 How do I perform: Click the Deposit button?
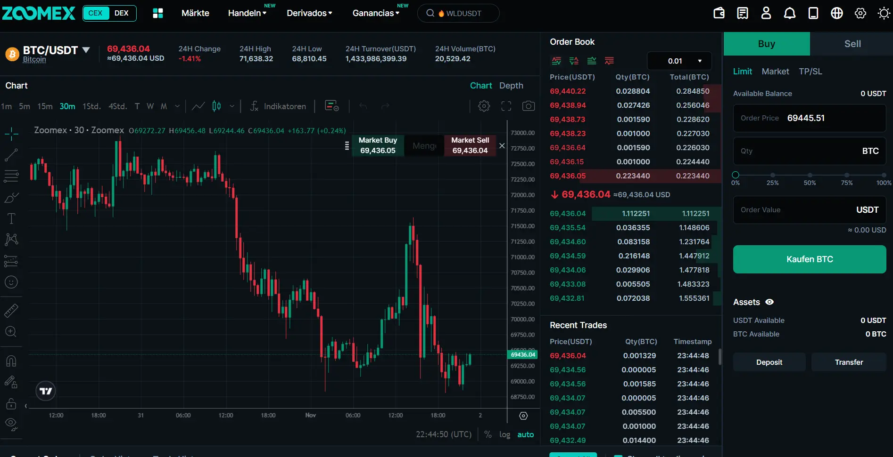coord(769,362)
